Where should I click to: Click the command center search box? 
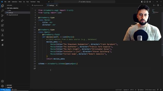point(85,2)
